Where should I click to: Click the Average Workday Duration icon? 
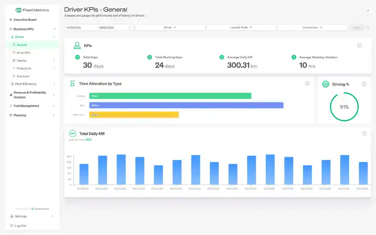point(294,57)
